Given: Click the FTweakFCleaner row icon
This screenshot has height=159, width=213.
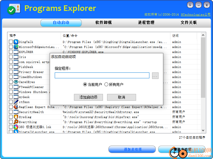Looking at the screenshot, I should tap(16, 87).
